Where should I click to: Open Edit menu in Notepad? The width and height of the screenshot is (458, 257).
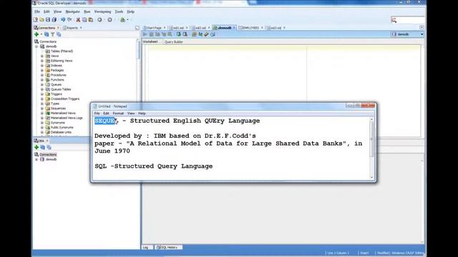106,114
